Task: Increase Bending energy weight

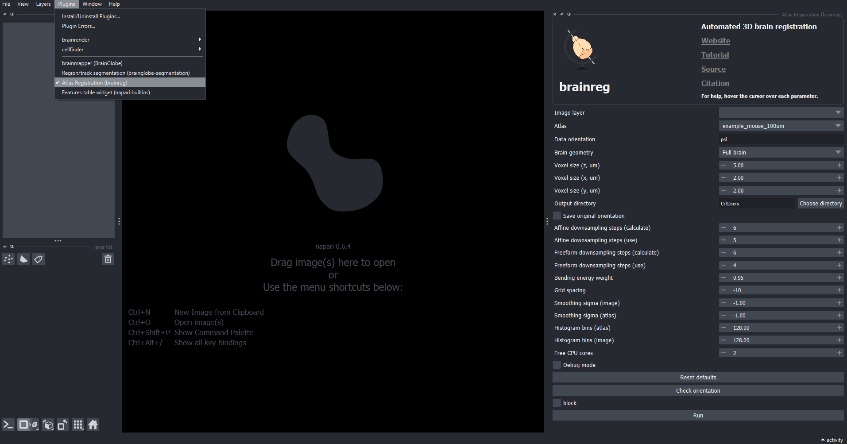Action: click(839, 278)
